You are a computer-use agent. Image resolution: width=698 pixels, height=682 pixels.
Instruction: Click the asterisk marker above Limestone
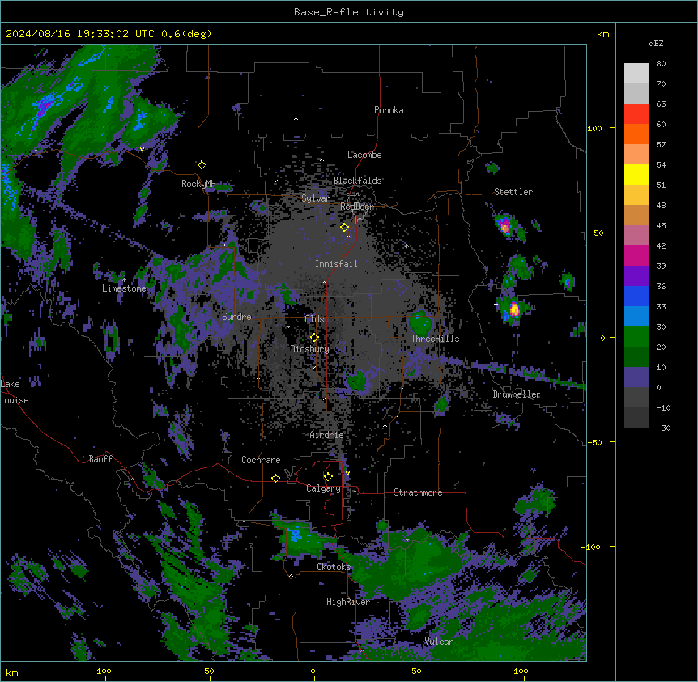coord(124,280)
